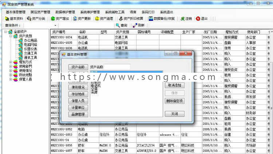Image resolution: width=273 pixels, height=154 pixels.
Task: Open 资产折旧核算 toolbar icon
Action: pos(121,19)
